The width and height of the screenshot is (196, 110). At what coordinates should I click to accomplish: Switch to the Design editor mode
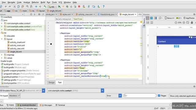click(51, 82)
